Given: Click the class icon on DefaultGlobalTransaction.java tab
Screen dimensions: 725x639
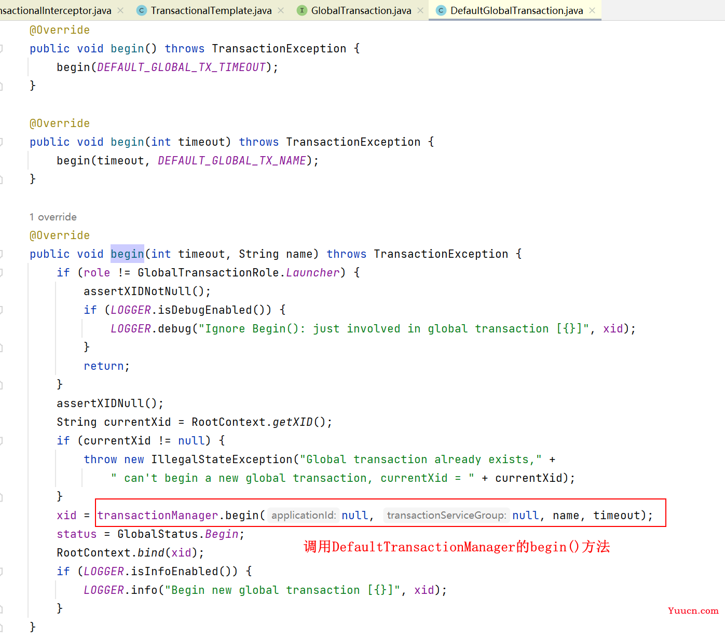Looking at the screenshot, I should (x=441, y=10).
